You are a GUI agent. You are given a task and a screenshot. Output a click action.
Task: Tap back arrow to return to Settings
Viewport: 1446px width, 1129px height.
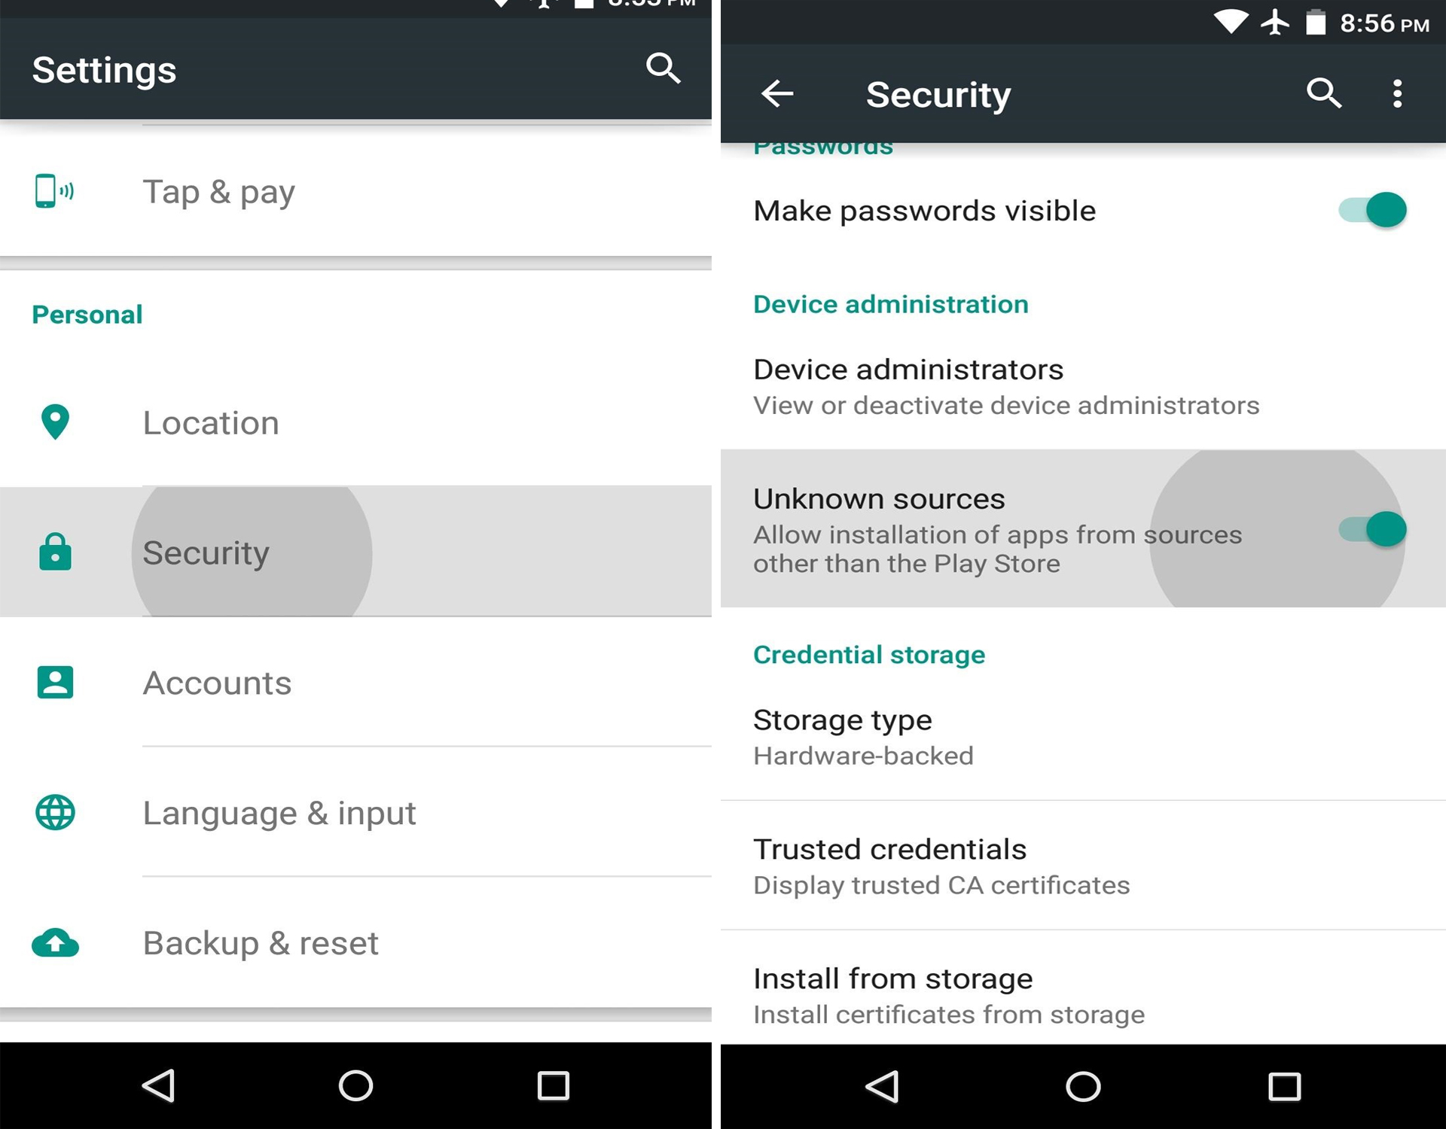tap(776, 93)
